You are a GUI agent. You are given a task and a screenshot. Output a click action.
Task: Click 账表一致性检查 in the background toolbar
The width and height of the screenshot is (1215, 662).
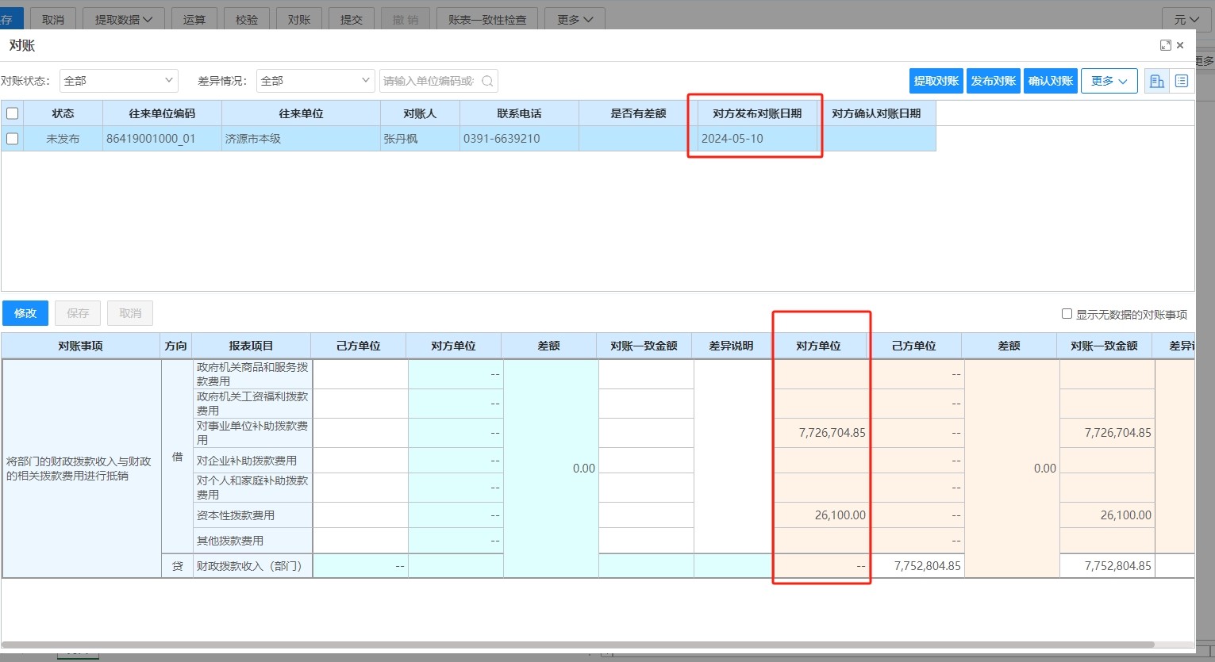[x=487, y=19]
